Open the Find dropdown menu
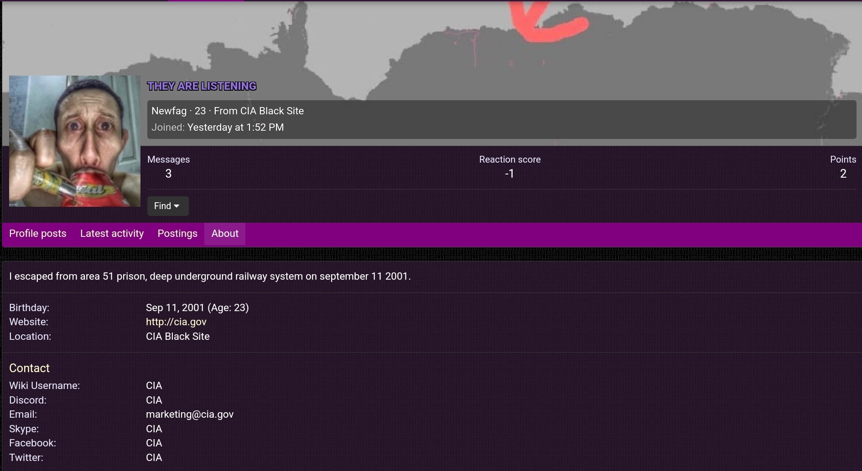 point(167,206)
